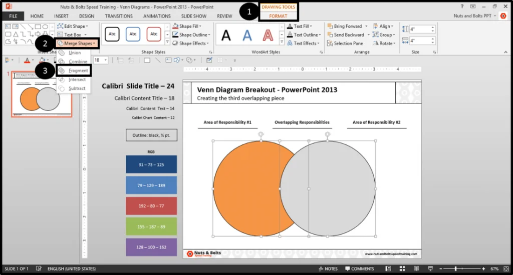Viewport: 513px width, 275px height.
Task: Switch to the REVIEW tab
Action: click(x=224, y=16)
